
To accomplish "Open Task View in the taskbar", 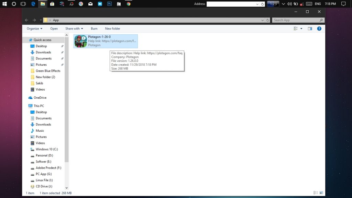I will [x=23, y=4].
